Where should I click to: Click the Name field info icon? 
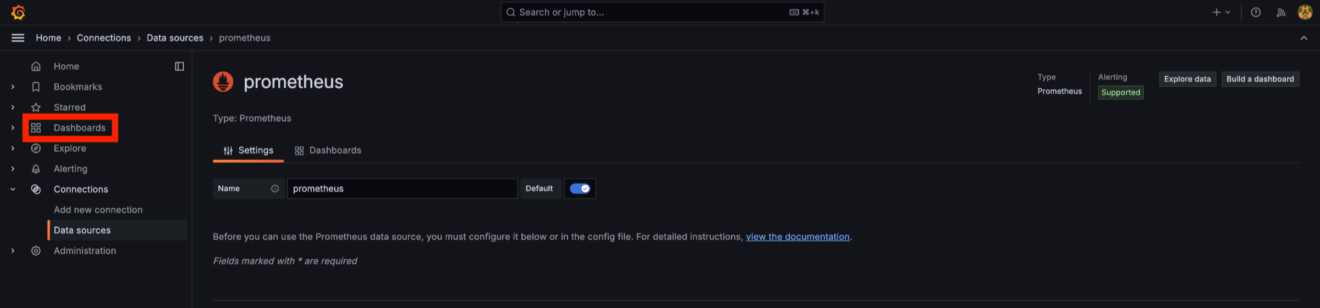click(x=275, y=189)
